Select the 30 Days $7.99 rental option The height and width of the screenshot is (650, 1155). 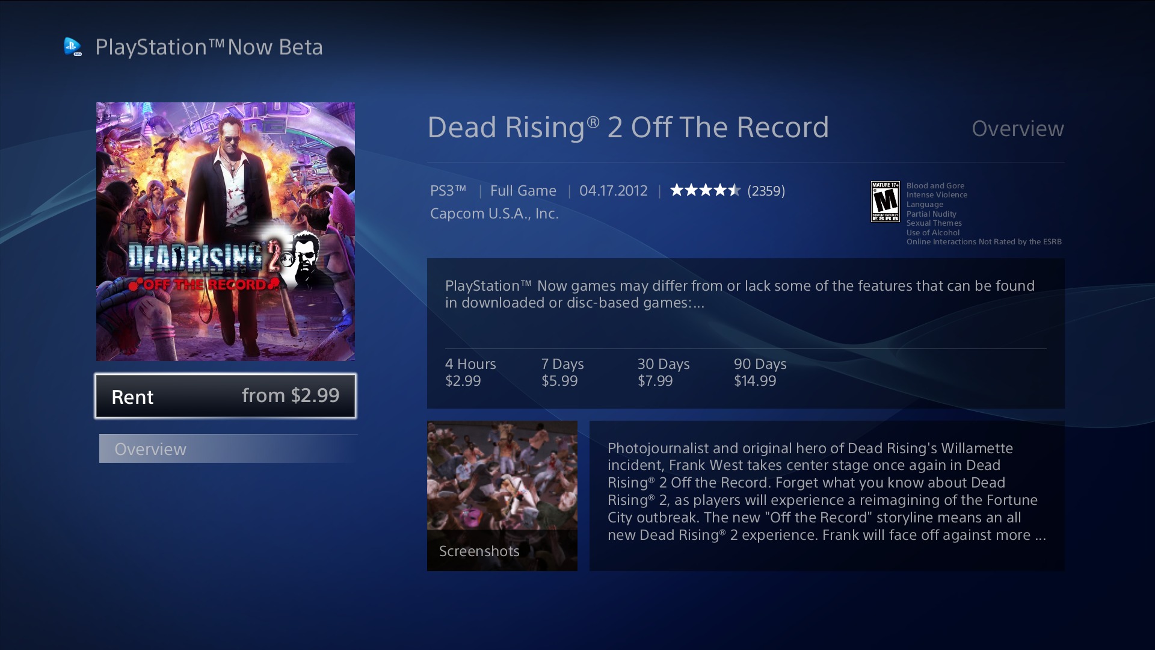coord(664,372)
